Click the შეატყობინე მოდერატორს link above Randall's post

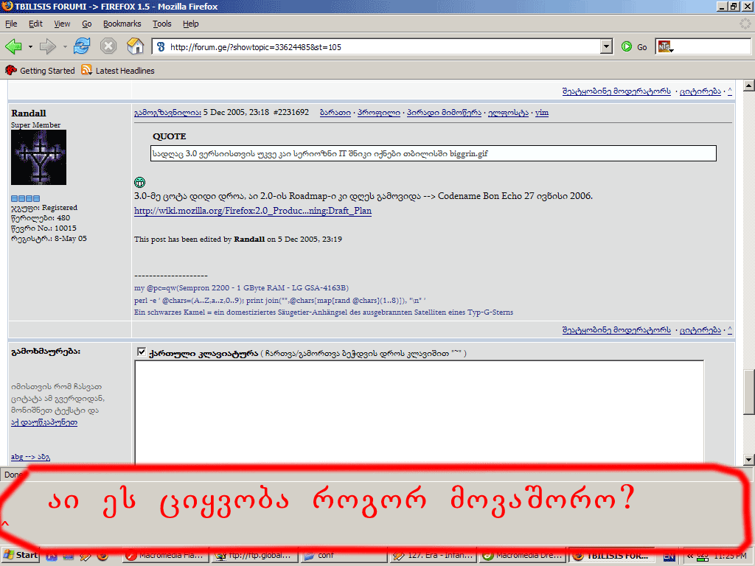(616, 91)
